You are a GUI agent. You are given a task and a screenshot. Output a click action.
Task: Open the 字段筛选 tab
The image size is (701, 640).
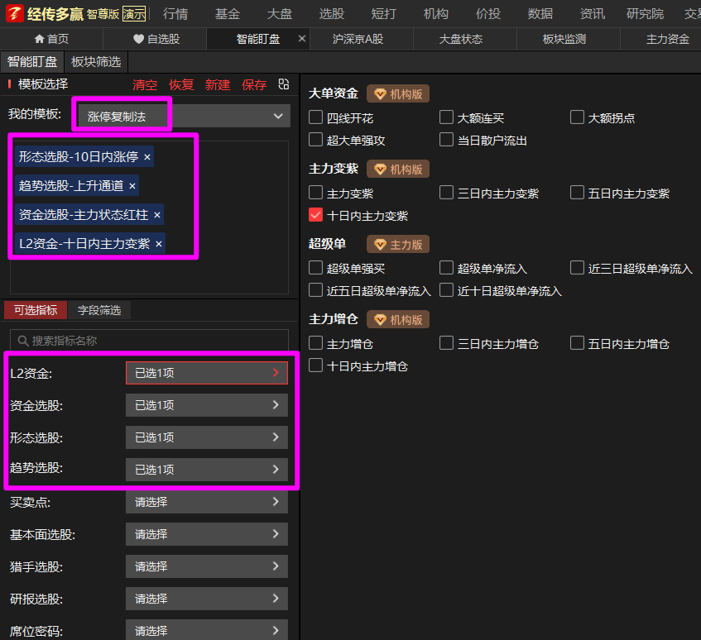click(x=99, y=310)
